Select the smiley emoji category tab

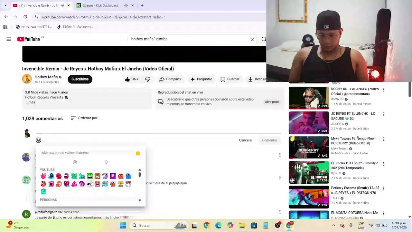point(75,162)
